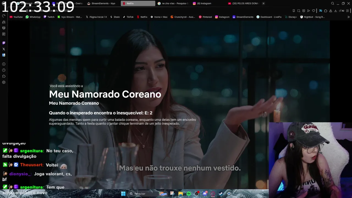Open the Netflix bookmark
This screenshot has width=352, height=198.
point(142,17)
